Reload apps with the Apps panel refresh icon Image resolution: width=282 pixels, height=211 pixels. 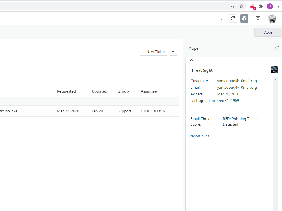(277, 48)
